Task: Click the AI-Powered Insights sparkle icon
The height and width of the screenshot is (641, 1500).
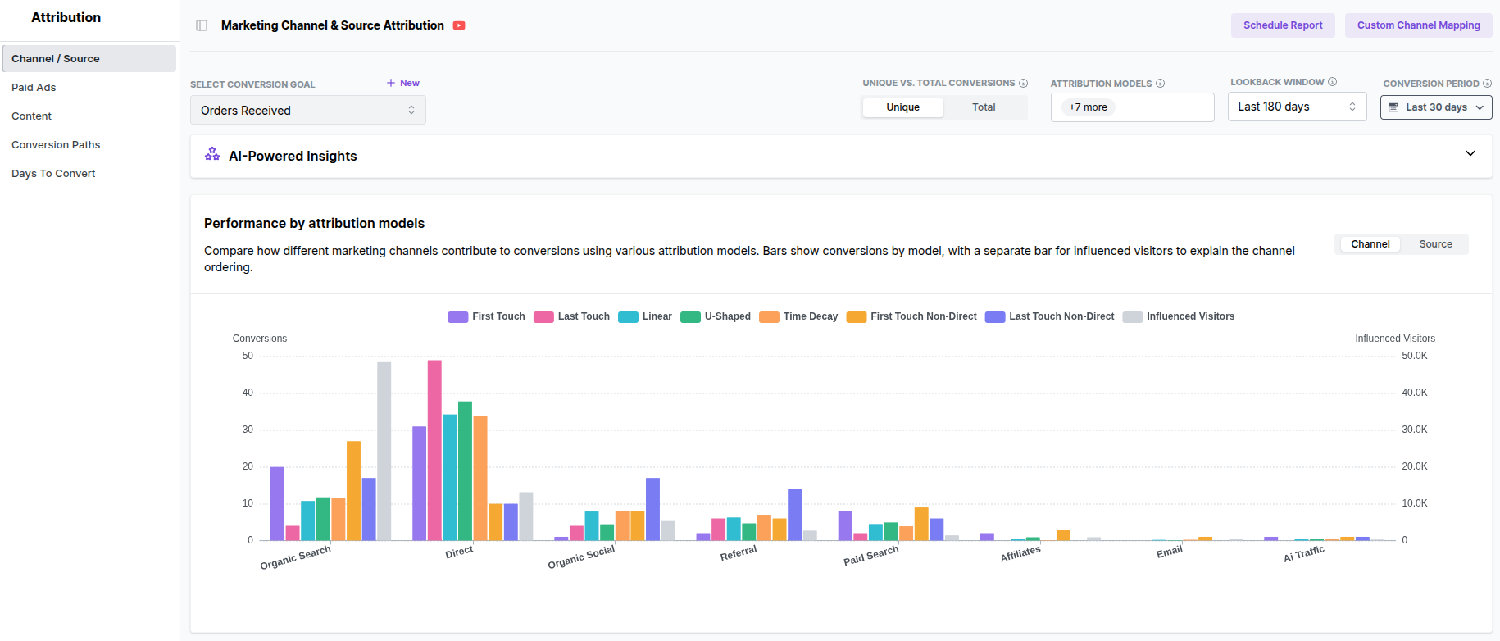Action: [x=212, y=154]
